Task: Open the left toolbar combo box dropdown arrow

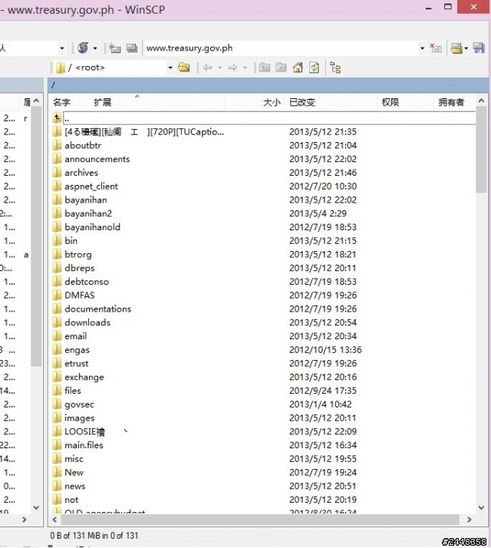Action: [x=62, y=48]
